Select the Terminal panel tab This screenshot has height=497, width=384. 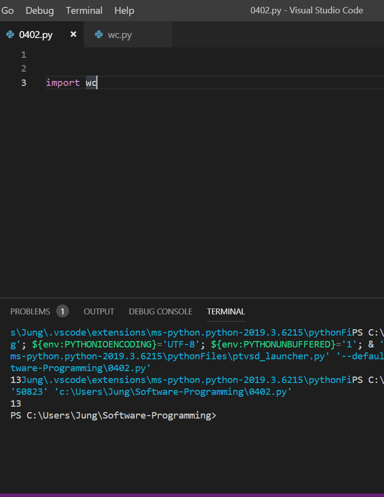tap(226, 311)
